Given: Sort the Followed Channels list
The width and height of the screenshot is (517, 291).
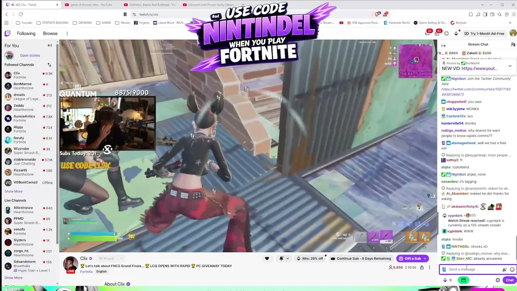Looking at the screenshot, I should (49, 65).
